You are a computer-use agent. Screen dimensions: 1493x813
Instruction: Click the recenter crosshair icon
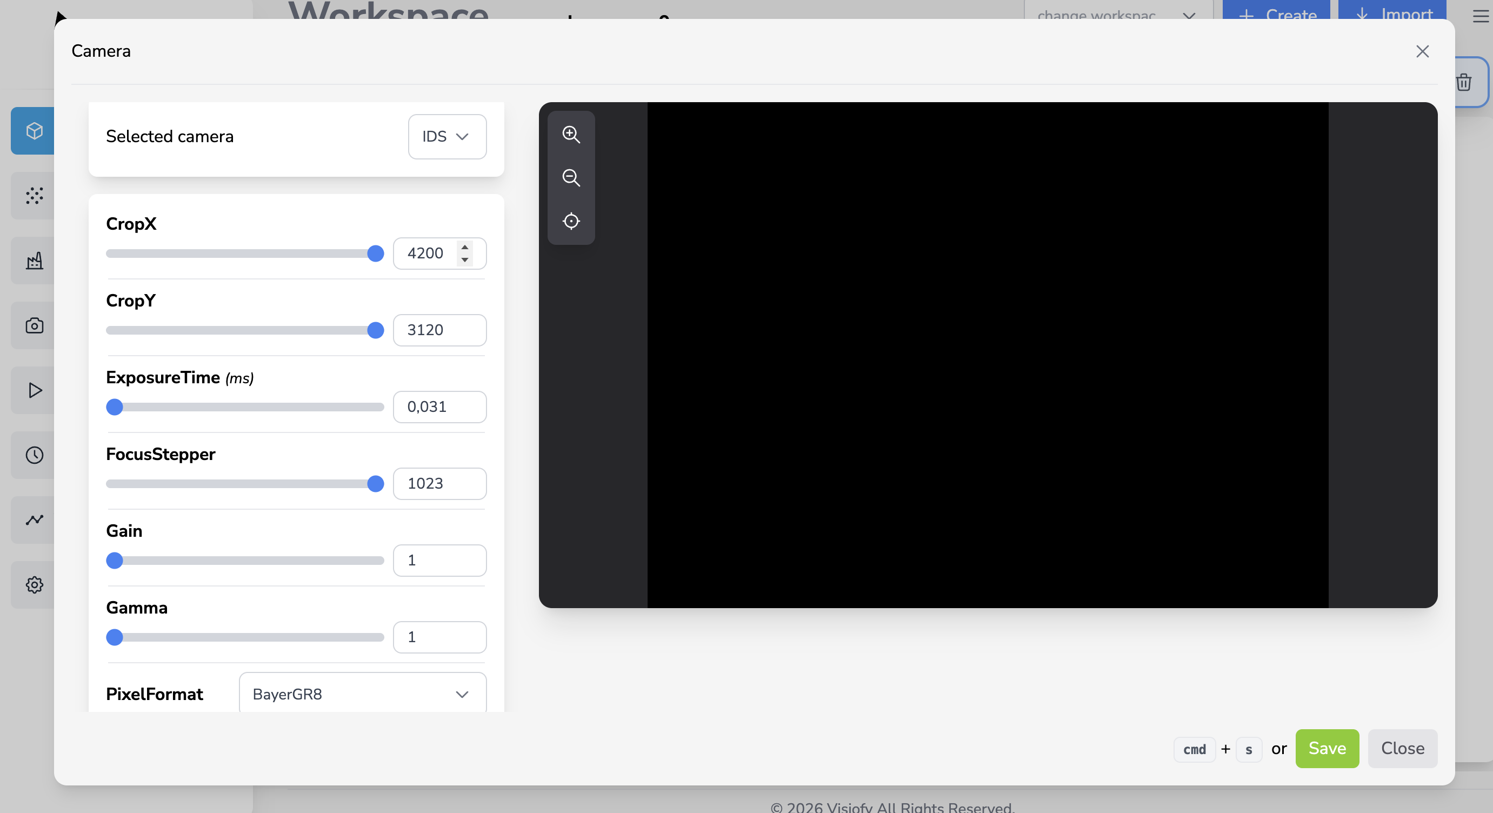coord(571,221)
